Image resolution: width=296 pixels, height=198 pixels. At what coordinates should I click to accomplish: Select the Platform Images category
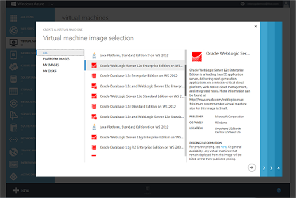(57, 59)
